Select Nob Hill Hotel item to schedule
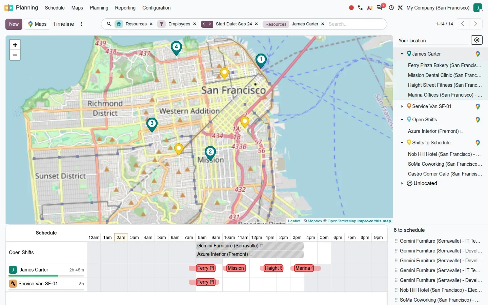This screenshot has height=305, width=488. click(x=441, y=290)
